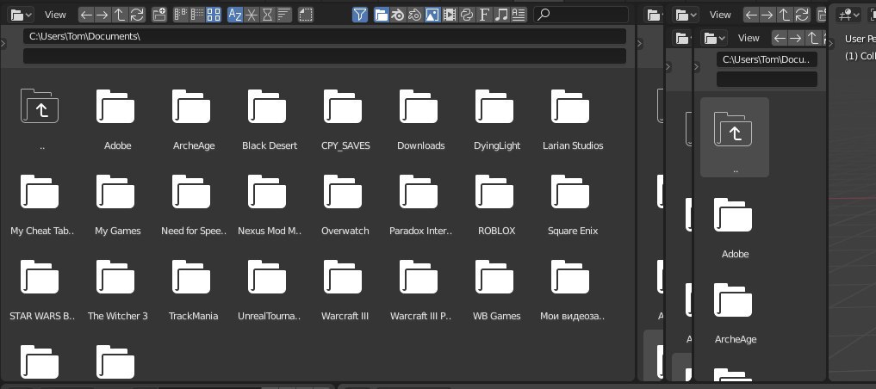
Task: Expand the sidebar arrow left of the C:\Users\Tom\Docu.. field
Action: [696, 67]
